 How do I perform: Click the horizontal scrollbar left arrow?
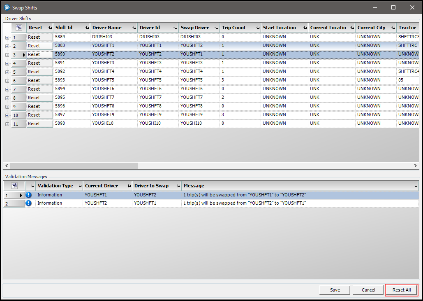coord(7,166)
